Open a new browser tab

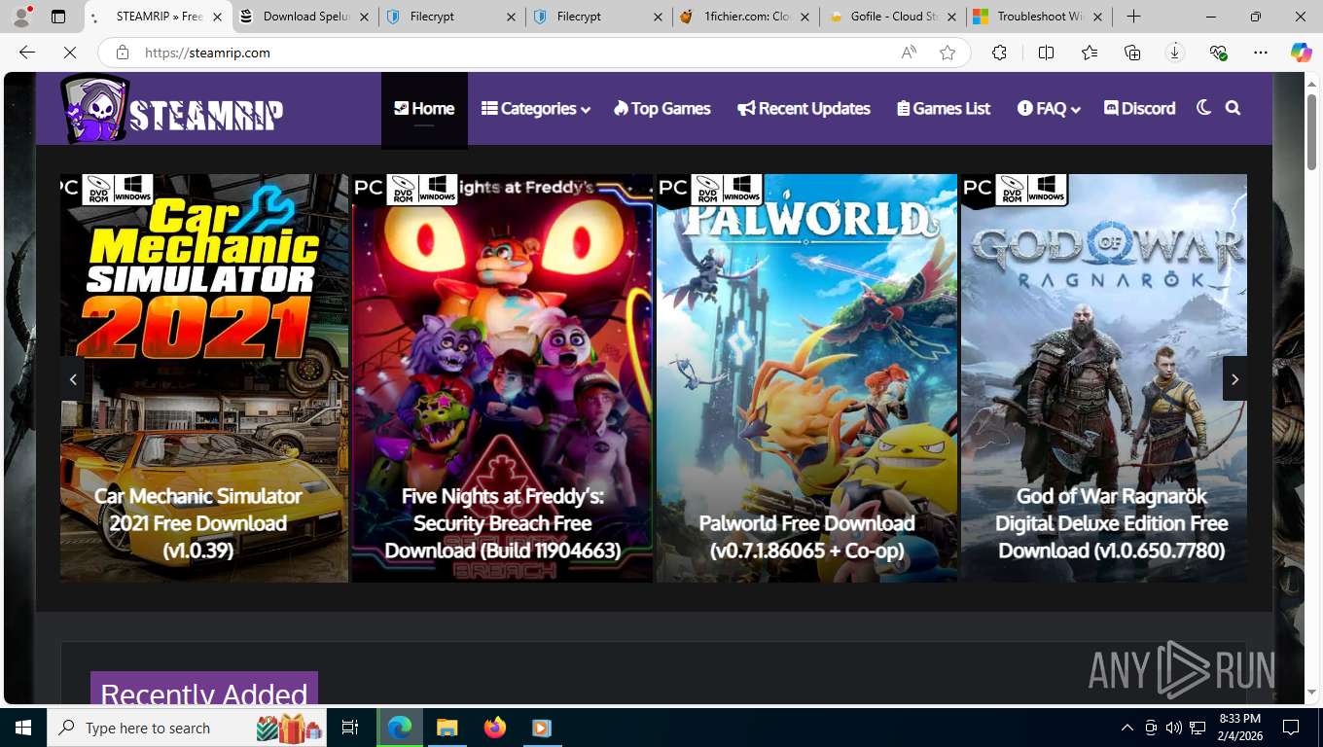point(1133,17)
